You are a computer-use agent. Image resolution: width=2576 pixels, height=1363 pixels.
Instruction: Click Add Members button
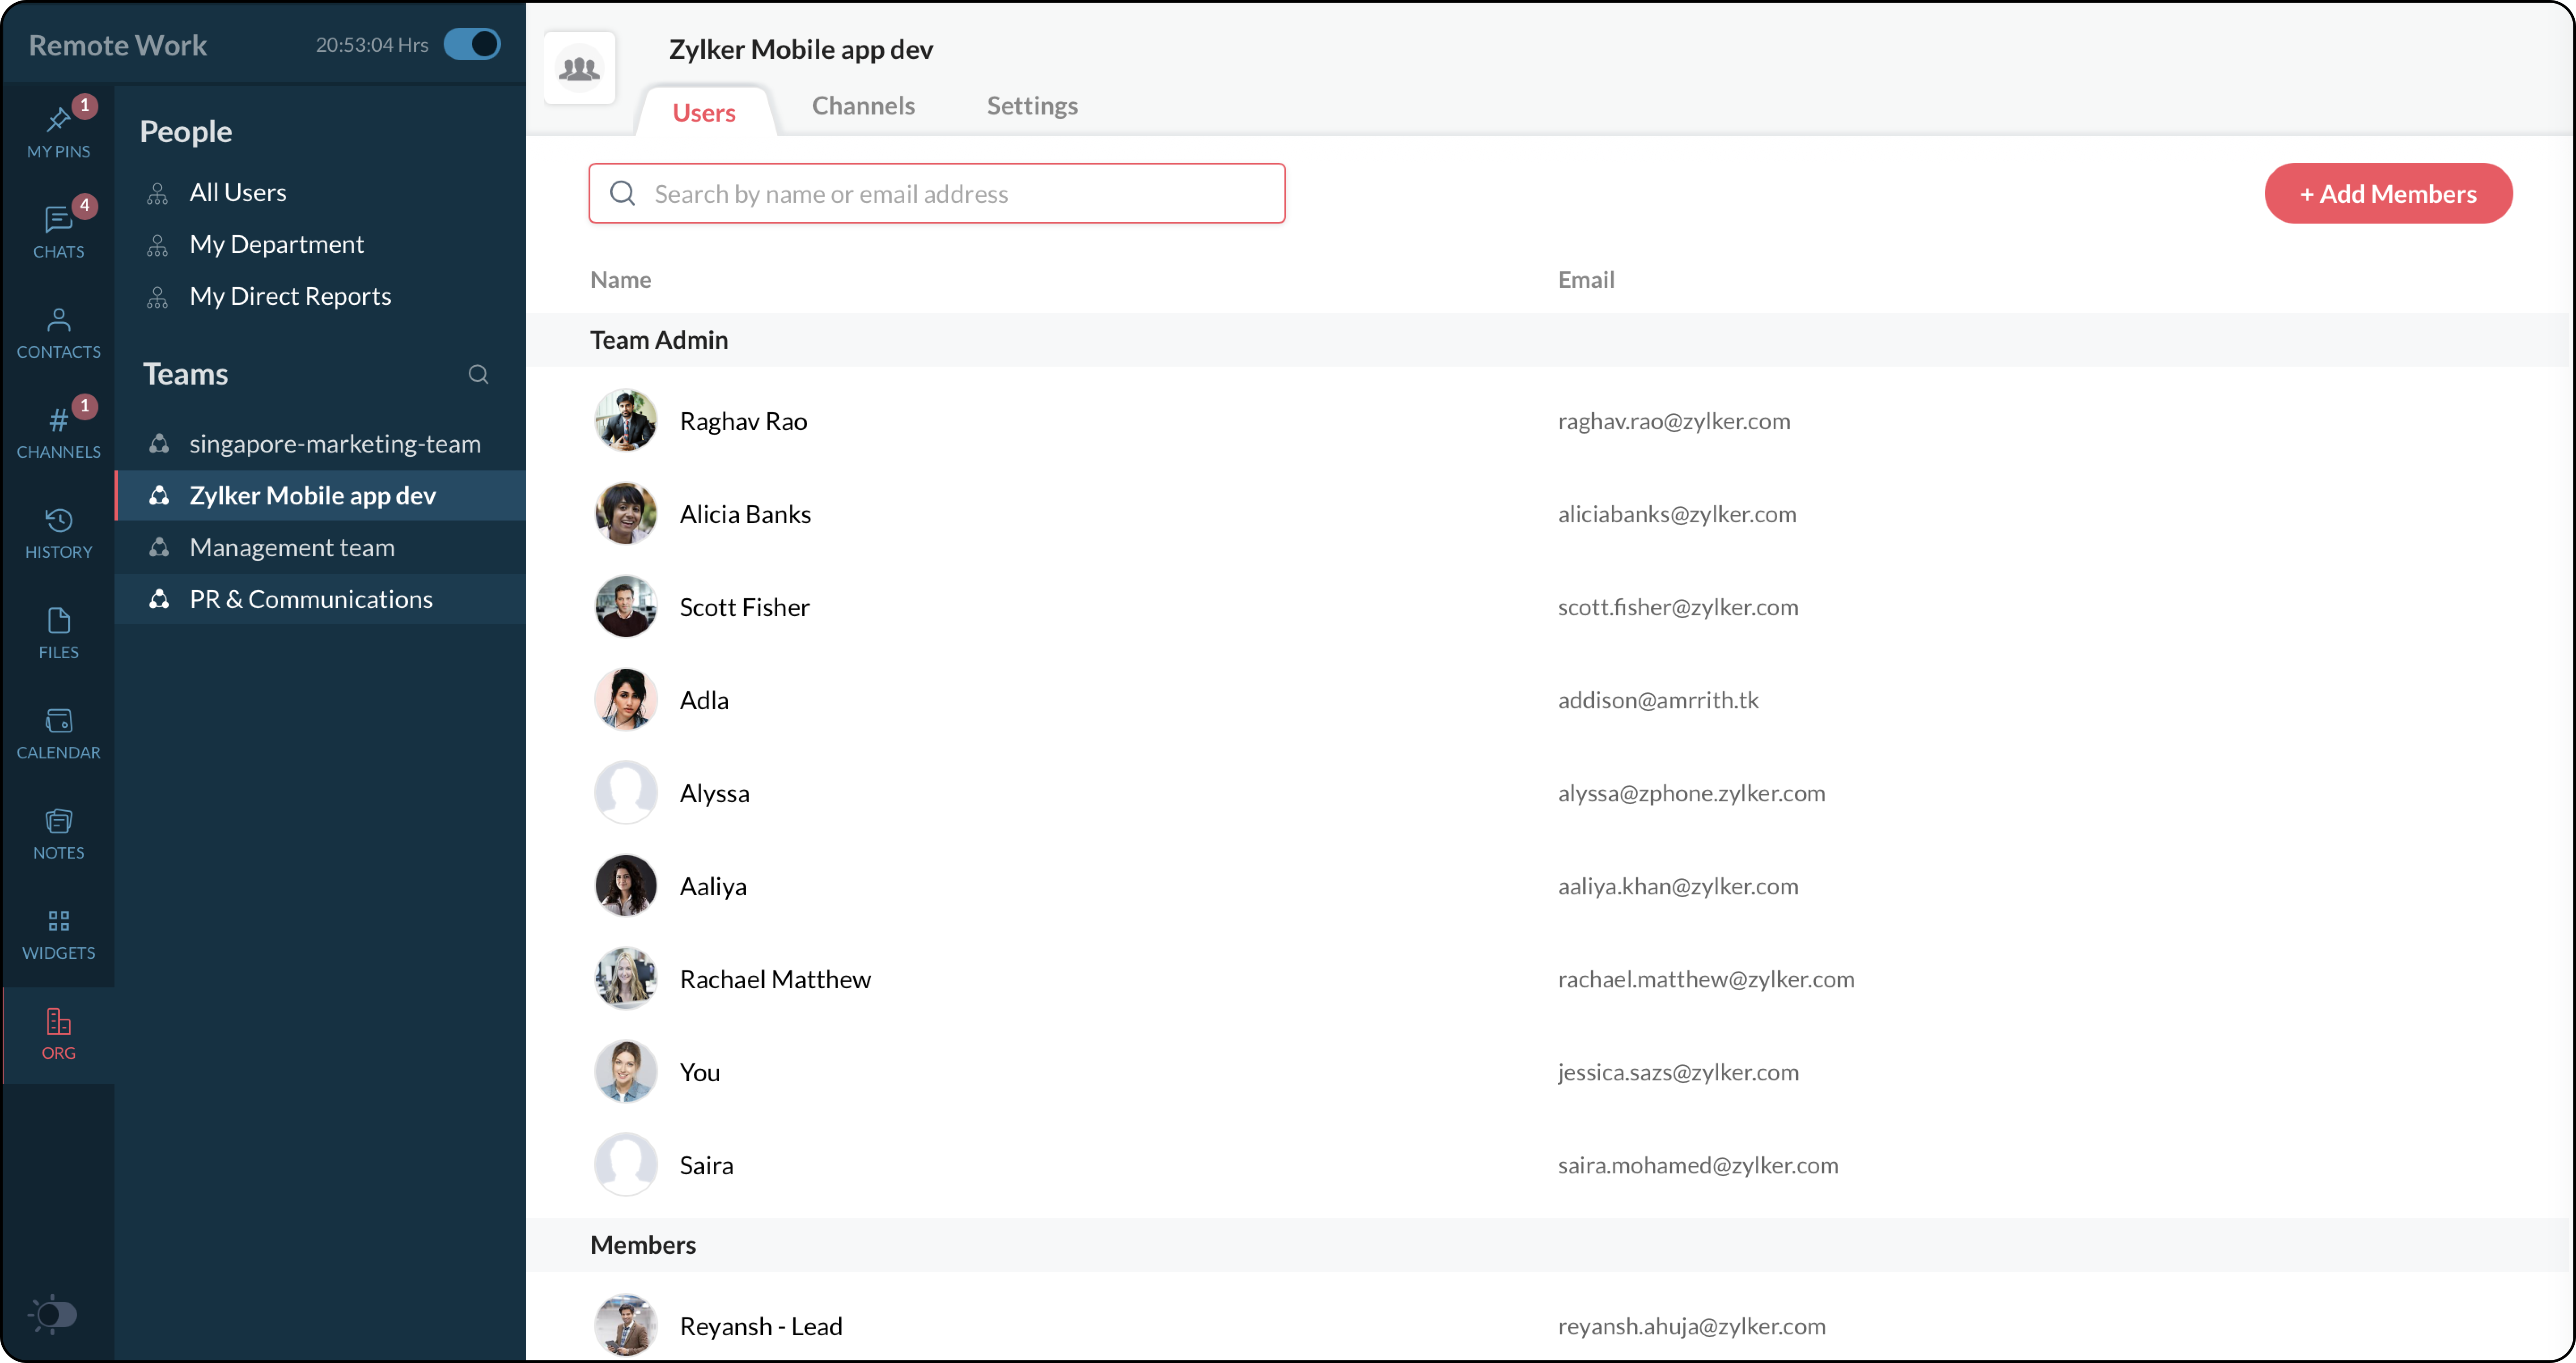(x=2388, y=193)
